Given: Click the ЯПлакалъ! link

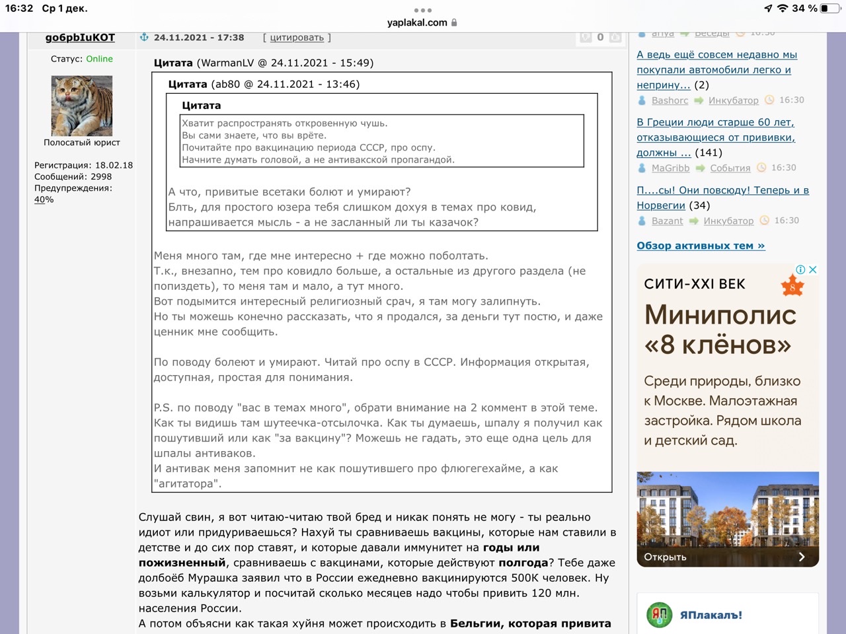Looking at the screenshot, I should (x=711, y=615).
